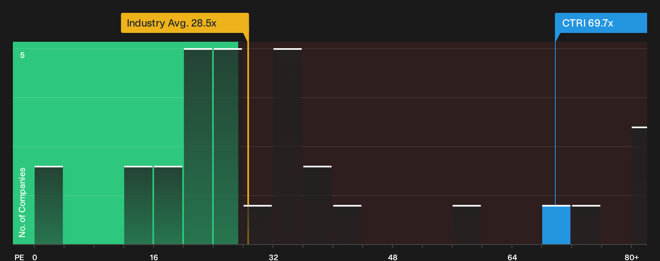
Task: Select the tall dark bar starting at PE 32
Action: click(x=287, y=146)
